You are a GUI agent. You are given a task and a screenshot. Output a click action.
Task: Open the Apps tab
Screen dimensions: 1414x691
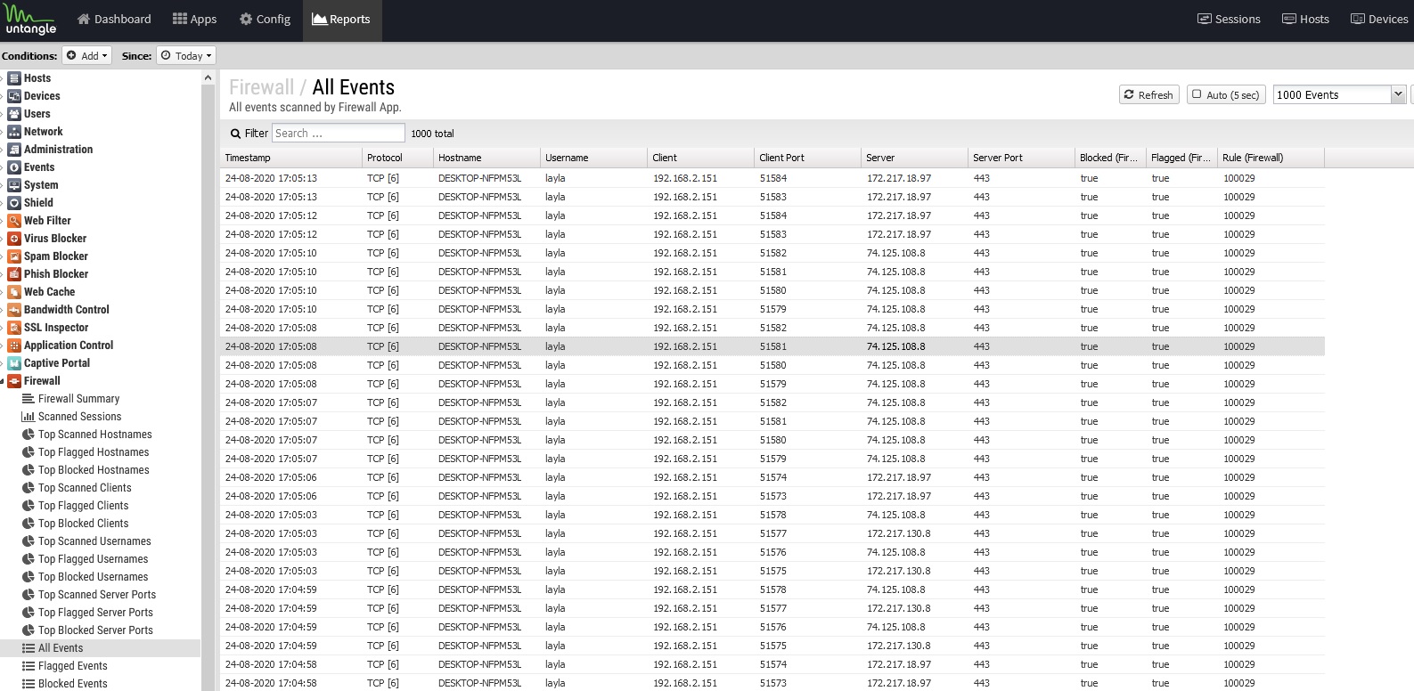click(194, 19)
